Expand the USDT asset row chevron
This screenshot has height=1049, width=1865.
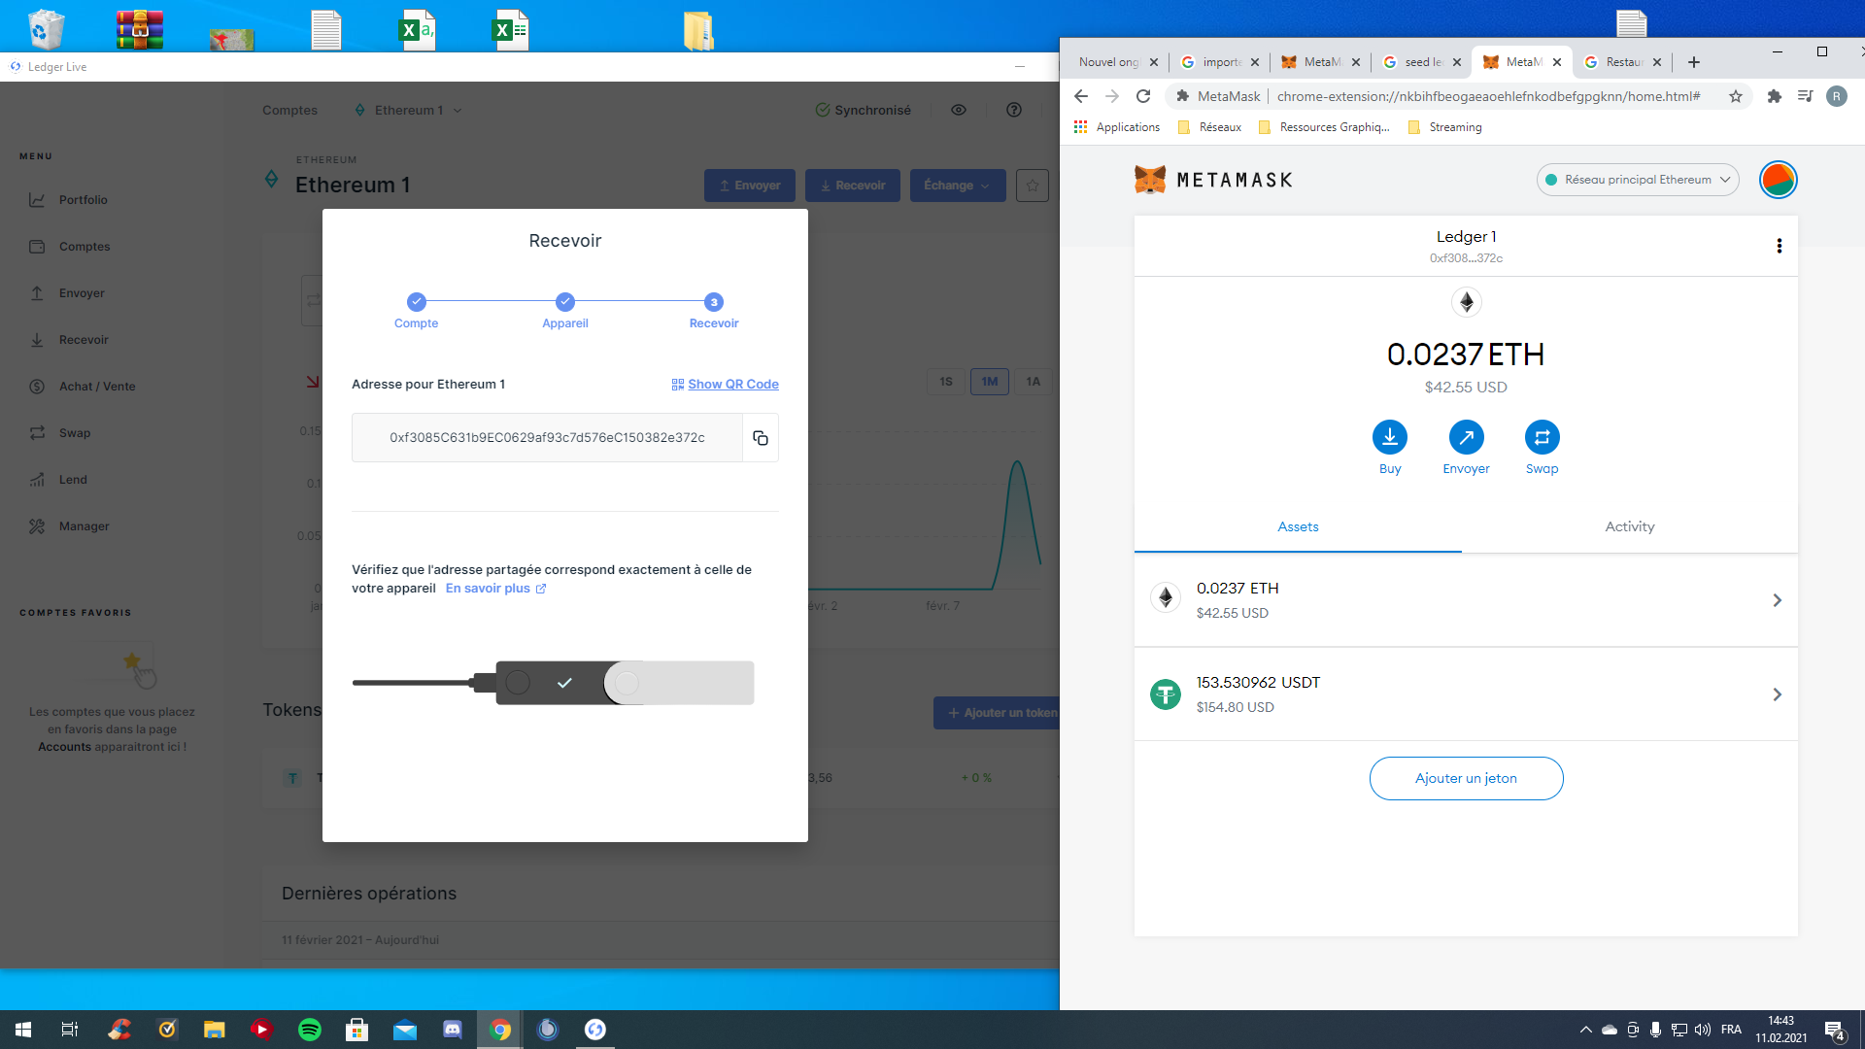(1777, 694)
